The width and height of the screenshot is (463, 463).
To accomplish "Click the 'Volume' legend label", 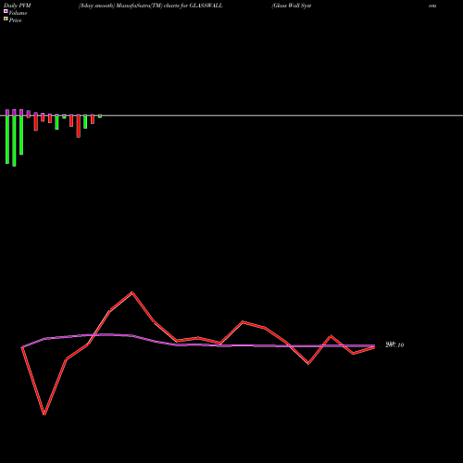I will [18, 13].
